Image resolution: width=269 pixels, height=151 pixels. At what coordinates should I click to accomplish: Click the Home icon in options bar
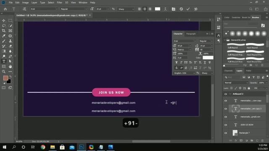[x=5, y=9]
